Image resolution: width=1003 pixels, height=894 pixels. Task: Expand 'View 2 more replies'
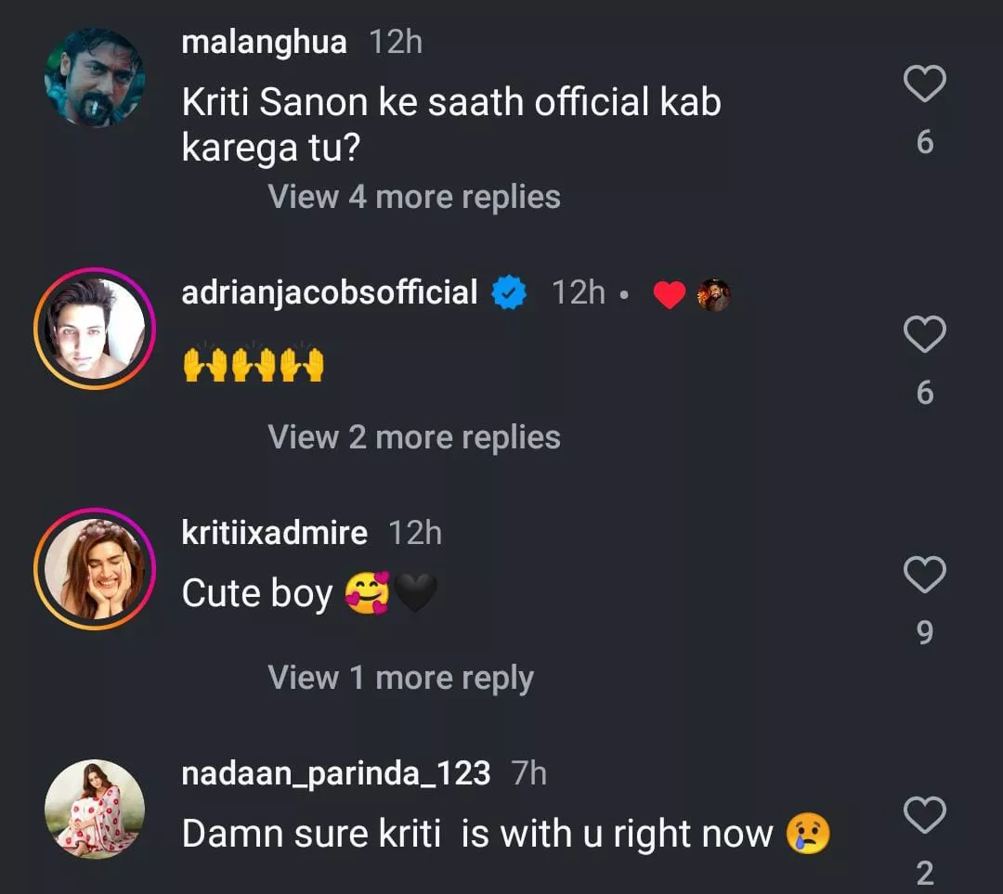pyautogui.click(x=414, y=437)
